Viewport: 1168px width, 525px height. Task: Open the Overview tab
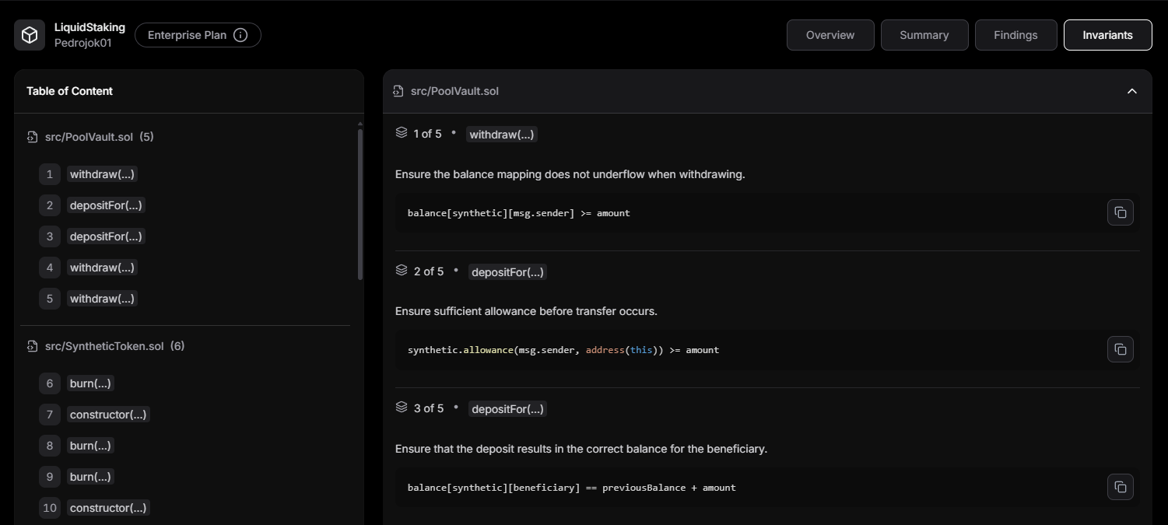830,35
